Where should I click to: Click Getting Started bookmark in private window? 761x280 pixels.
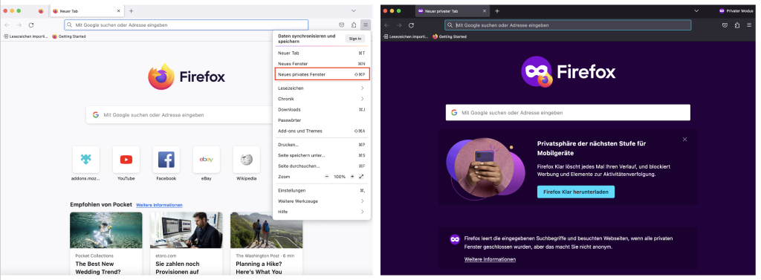(450, 36)
